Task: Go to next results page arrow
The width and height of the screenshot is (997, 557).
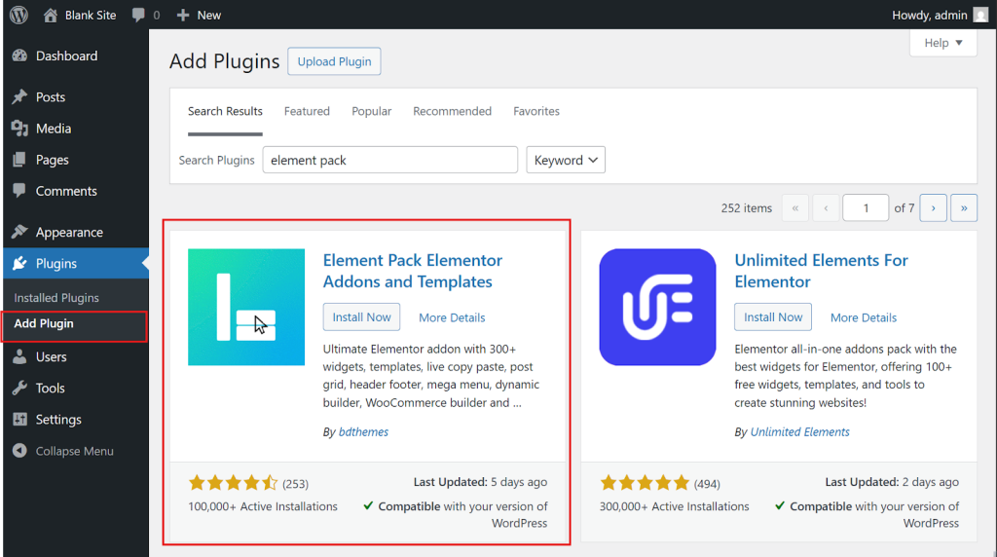Action: [934, 208]
